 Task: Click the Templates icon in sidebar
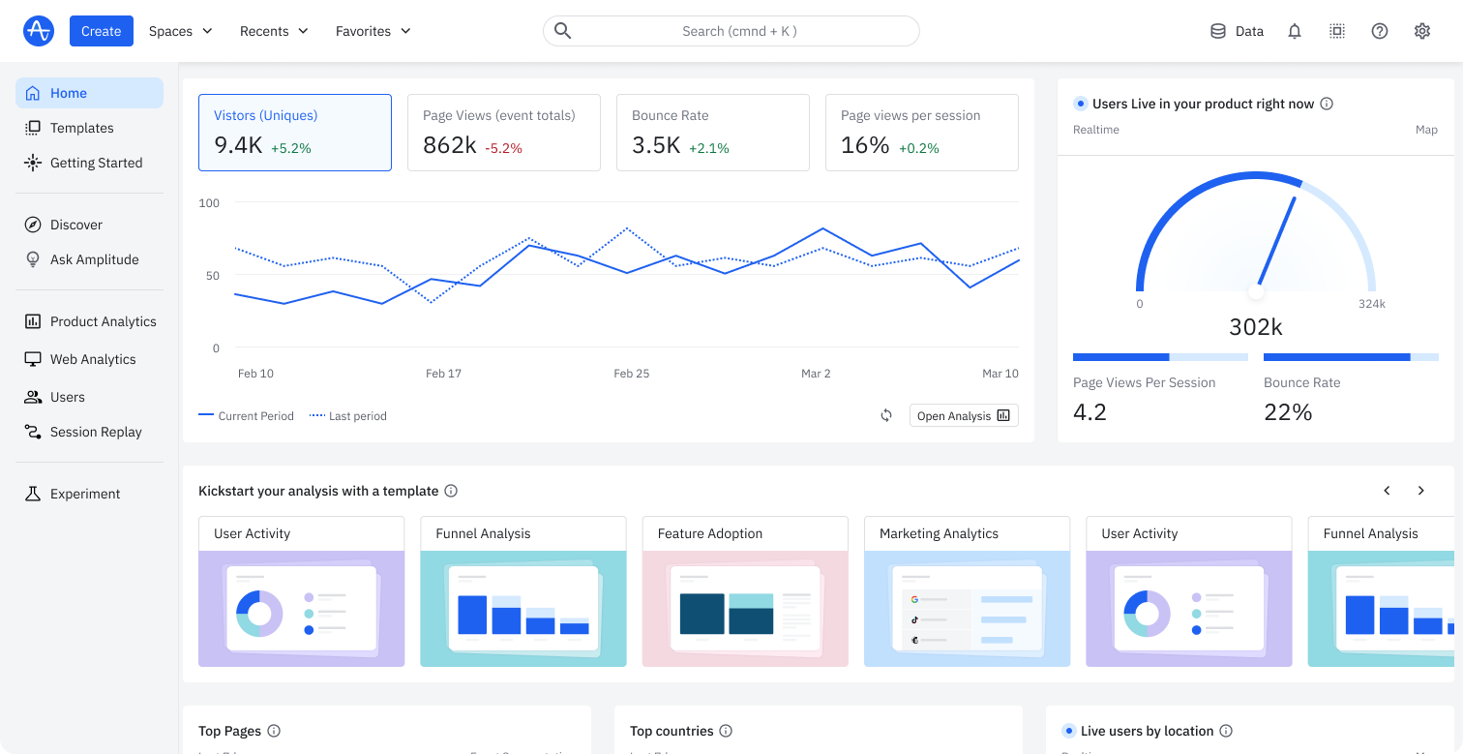(33, 128)
